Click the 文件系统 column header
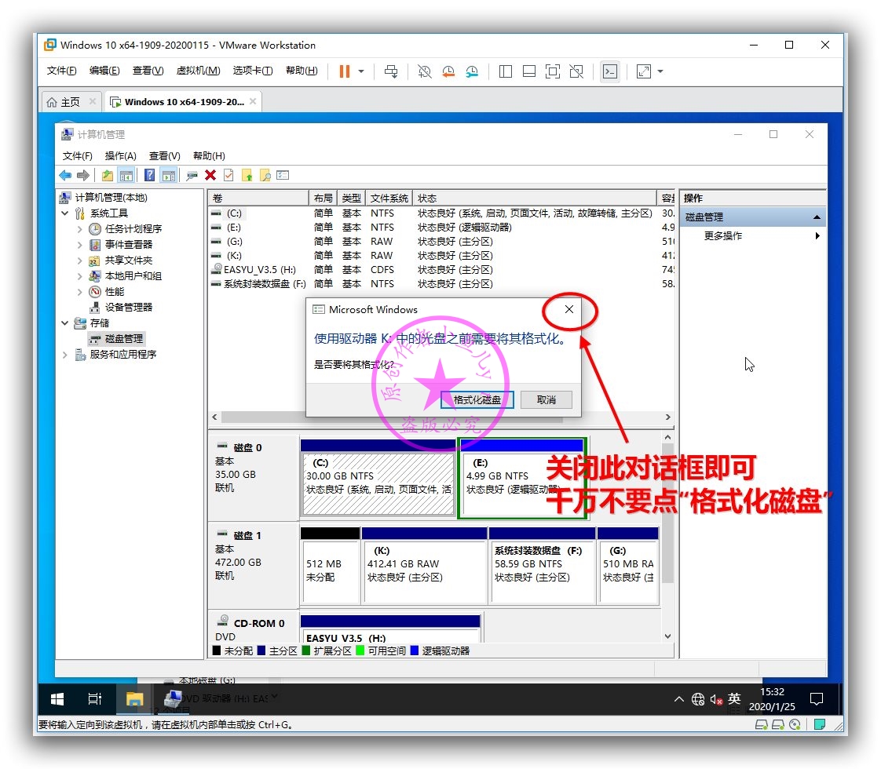 (x=389, y=199)
